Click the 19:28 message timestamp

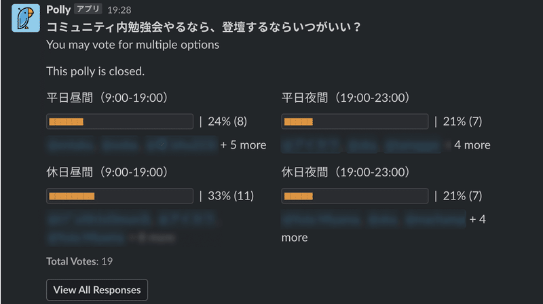119,10
